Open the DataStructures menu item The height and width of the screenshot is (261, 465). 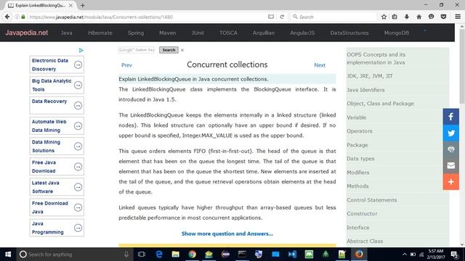point(349,33)
